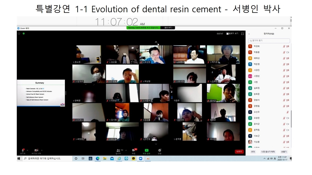
Task: Start video with the crossed-out camera icon
Action: [37, 150]
